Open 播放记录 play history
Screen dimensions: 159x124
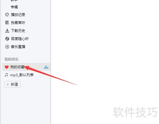(x=18, y=15)
